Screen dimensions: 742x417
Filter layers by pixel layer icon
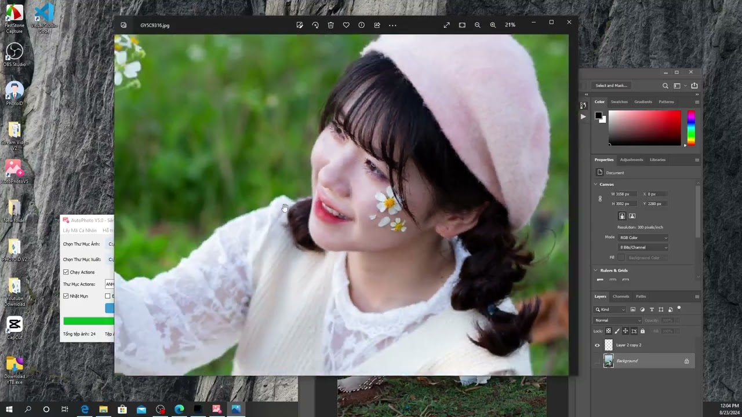pos(633,309)
